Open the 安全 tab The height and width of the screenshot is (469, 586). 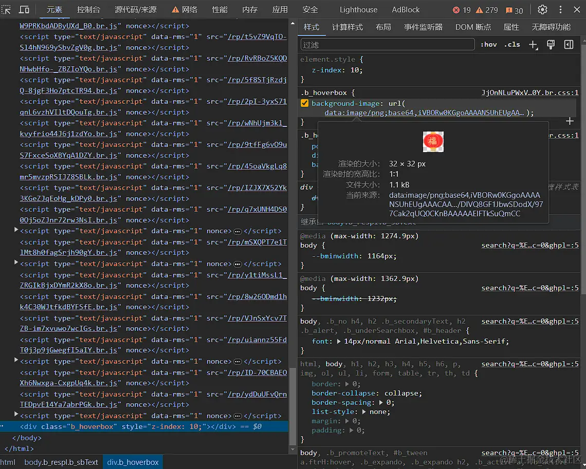tap(310, 10)
